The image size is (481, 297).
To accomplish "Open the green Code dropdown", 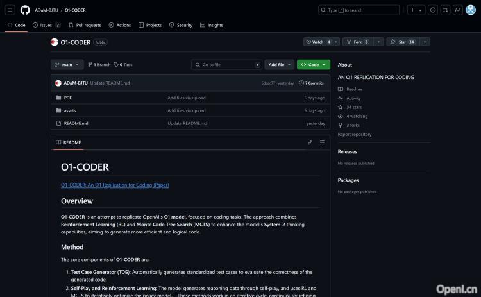I will coord(313,65).
